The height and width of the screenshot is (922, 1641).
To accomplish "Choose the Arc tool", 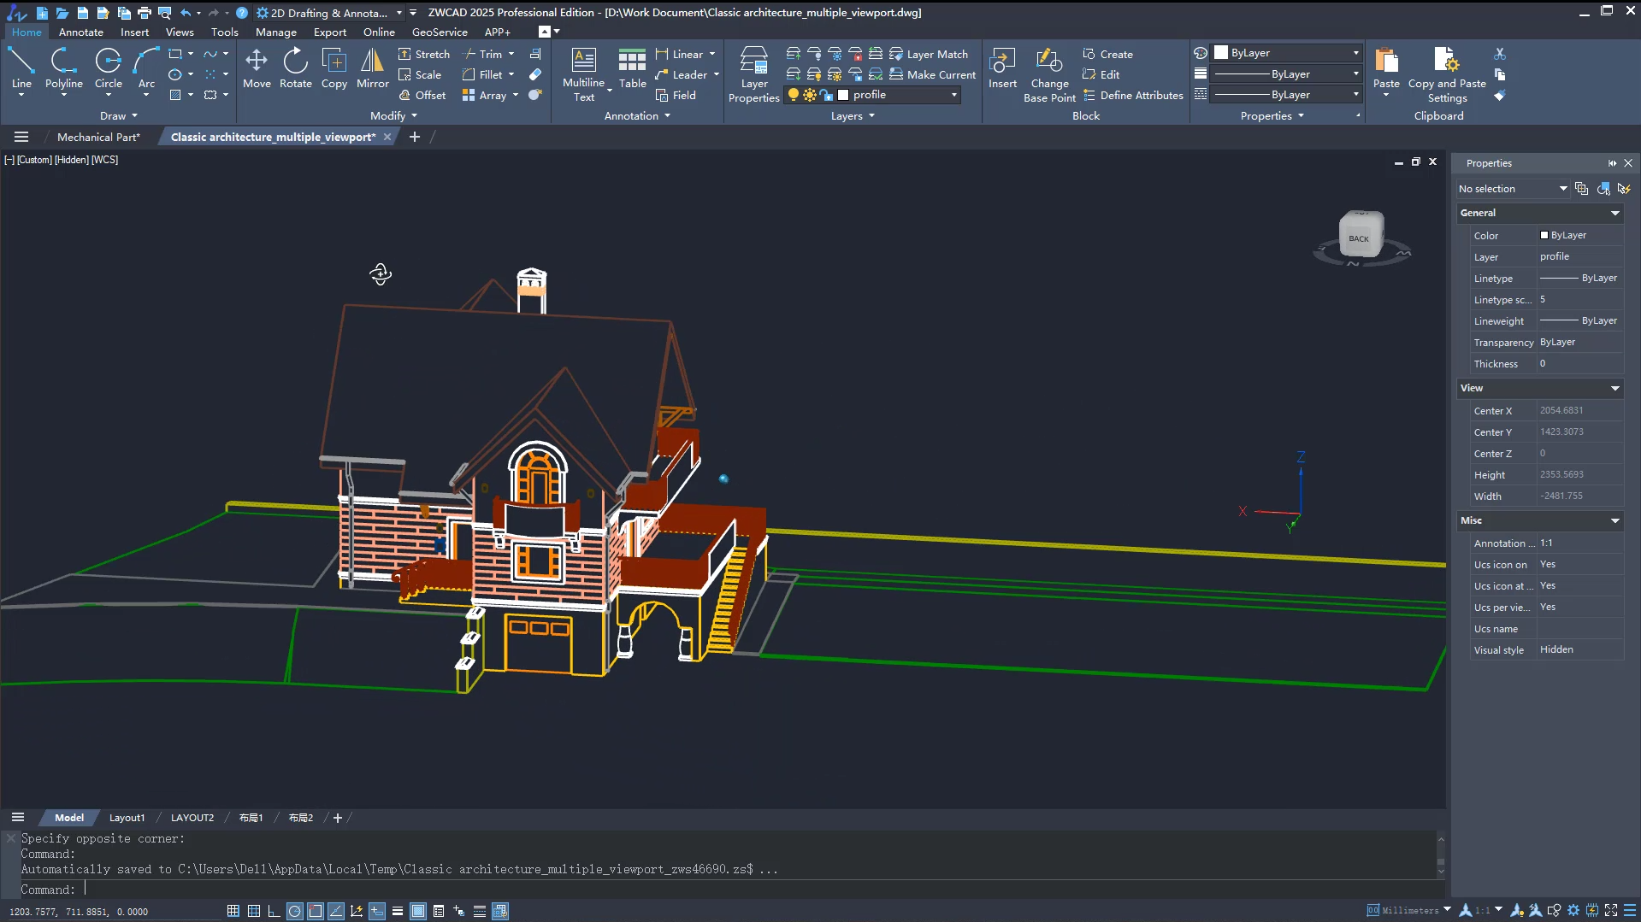I will click(x=146, y=68).
